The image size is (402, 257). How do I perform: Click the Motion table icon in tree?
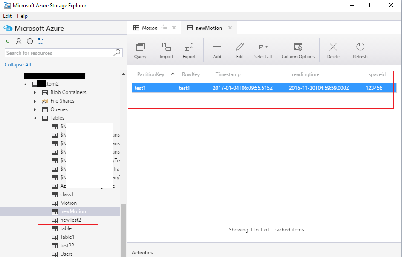55,203
